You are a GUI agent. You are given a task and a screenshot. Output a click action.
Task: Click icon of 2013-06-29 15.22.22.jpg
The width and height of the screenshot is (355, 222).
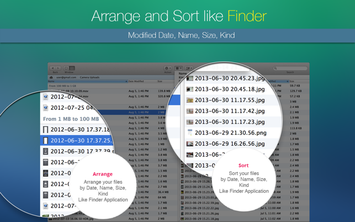(x=182, y=208)
